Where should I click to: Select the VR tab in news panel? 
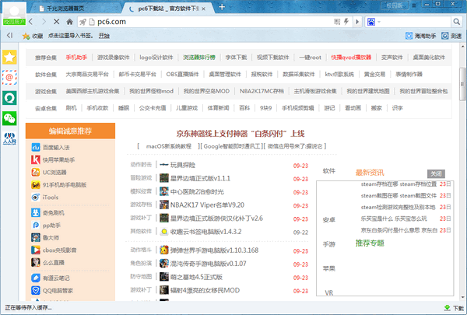(x=329, y=293)
